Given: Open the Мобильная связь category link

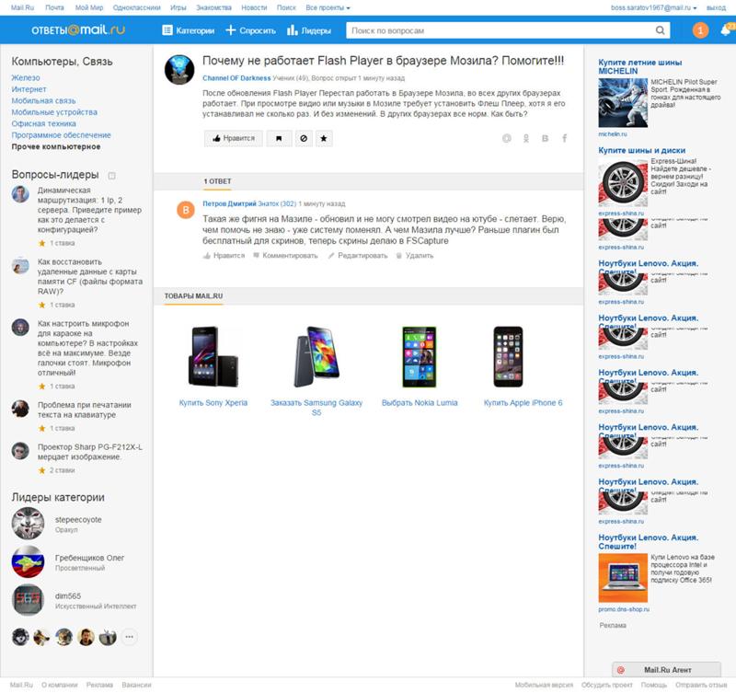Looking at the screenshot, I should pos(43,101).
